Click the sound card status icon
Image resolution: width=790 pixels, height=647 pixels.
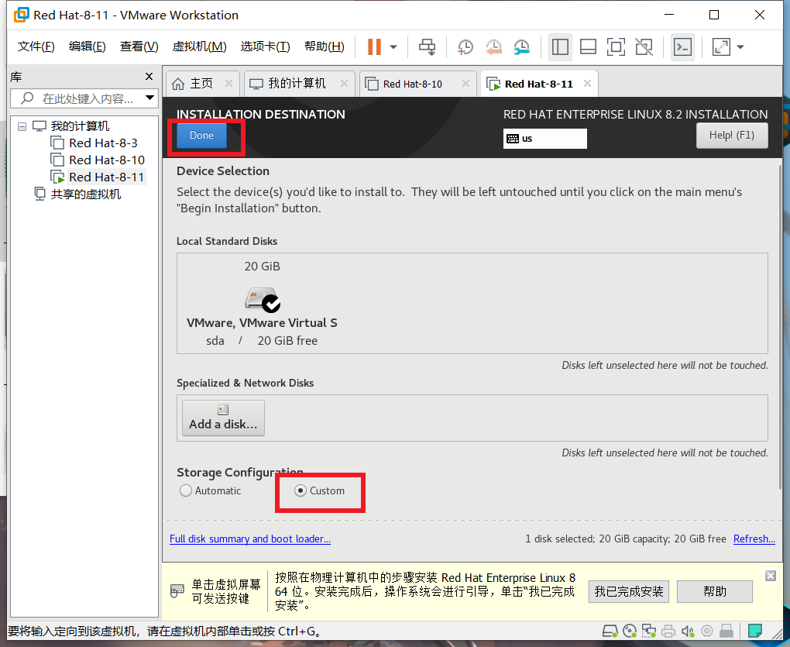tap(687, 631)
